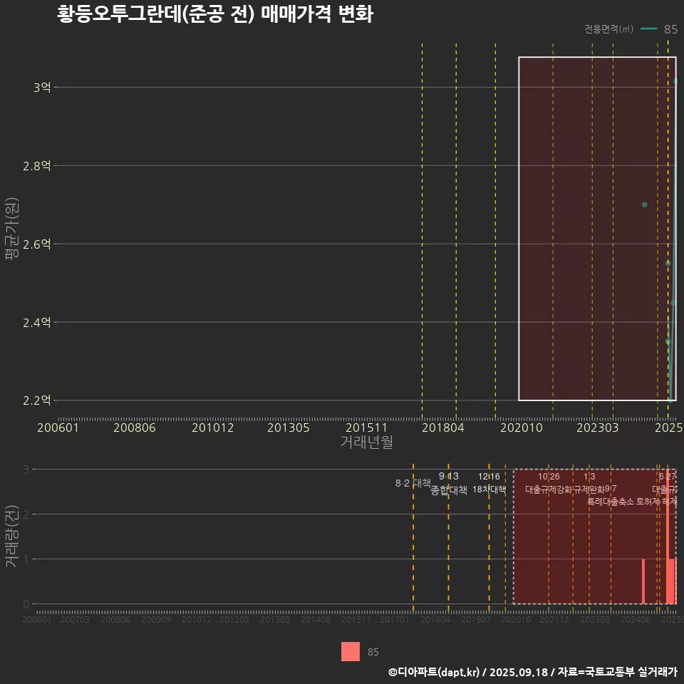Click the topmost data point above 3억
Image resolution: width=684 pixels, height=684 pixels.
(675, 81)
